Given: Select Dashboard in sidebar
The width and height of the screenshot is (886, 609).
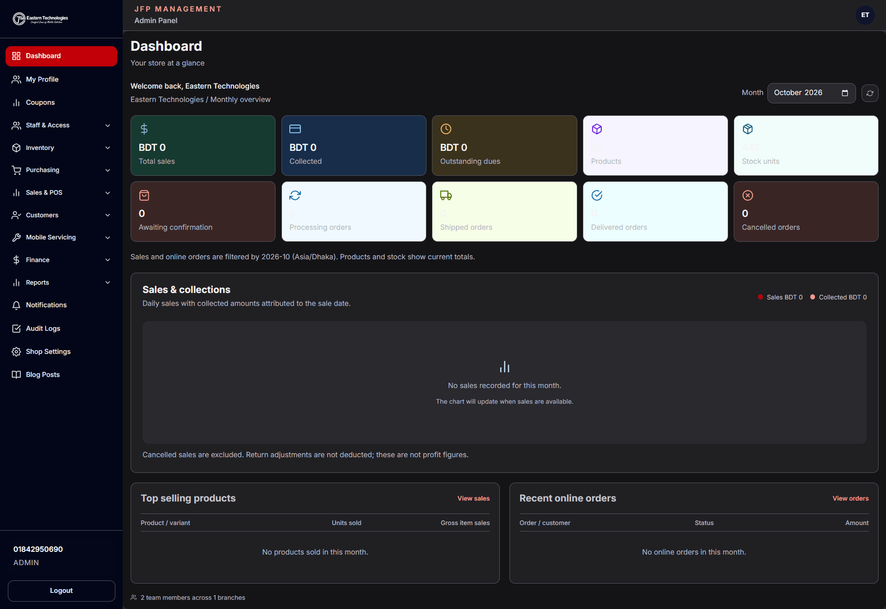Looking at the screenshot, I should point(61,56).
